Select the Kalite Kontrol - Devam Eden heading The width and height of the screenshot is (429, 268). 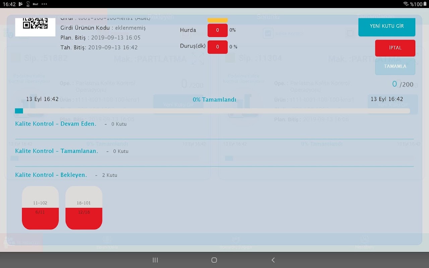[56, 124]
